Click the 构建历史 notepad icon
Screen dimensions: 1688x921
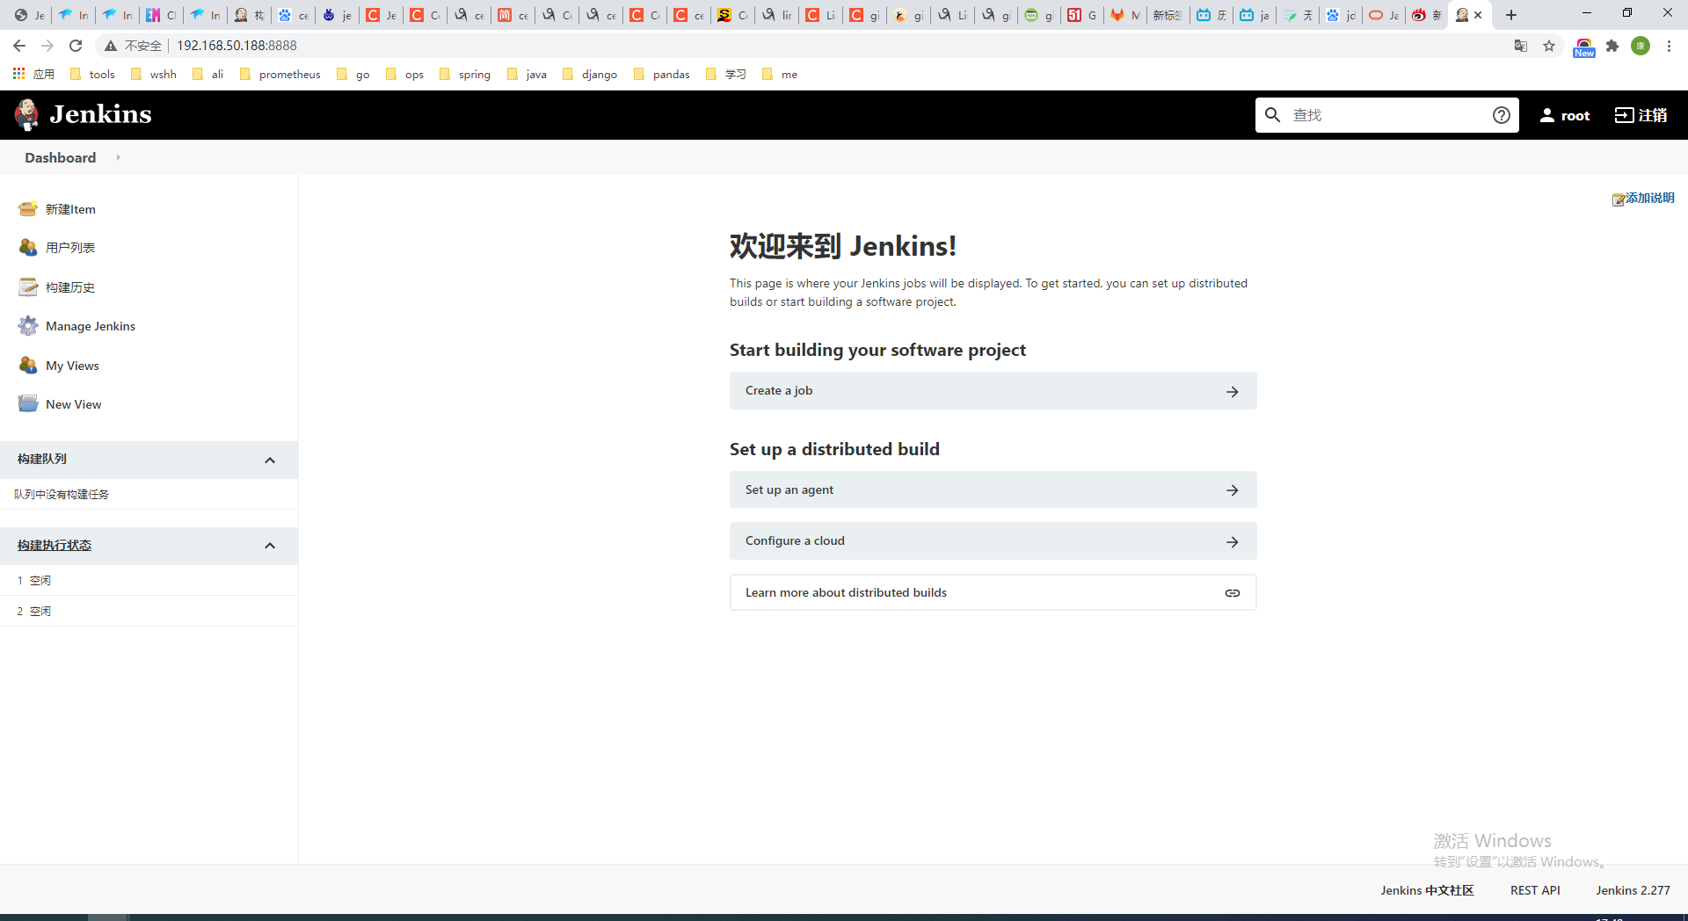pyautogui.click(x=28, y=287)
